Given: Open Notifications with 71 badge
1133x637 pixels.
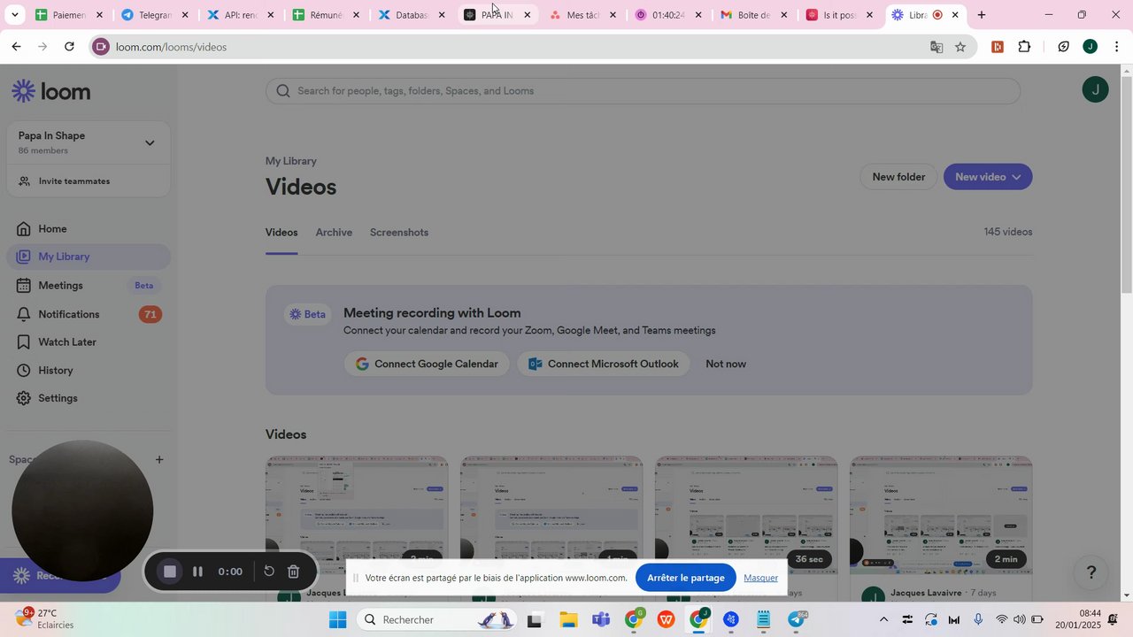Looking at the screenshot, I should coord(89,314).
